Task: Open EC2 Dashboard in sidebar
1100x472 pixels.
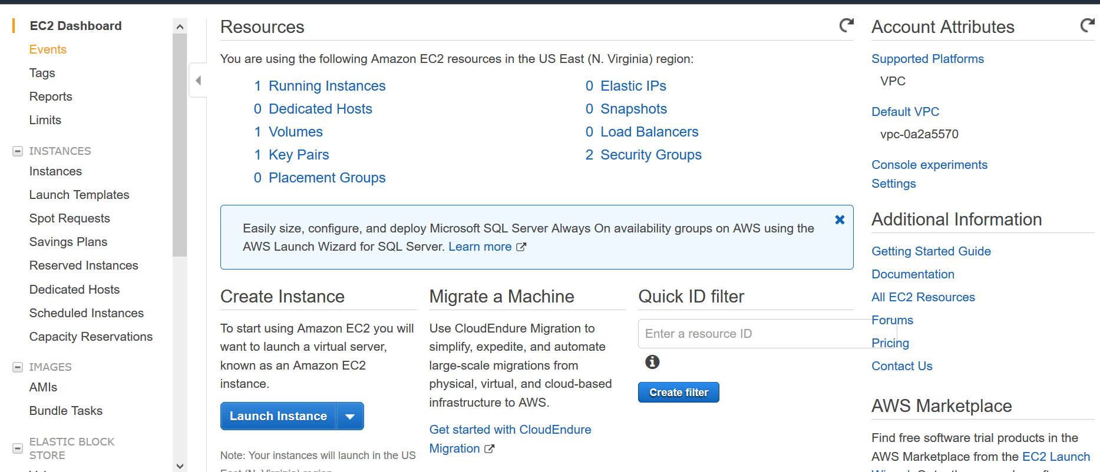Action: pyautogui.click(x=75, y=26)
